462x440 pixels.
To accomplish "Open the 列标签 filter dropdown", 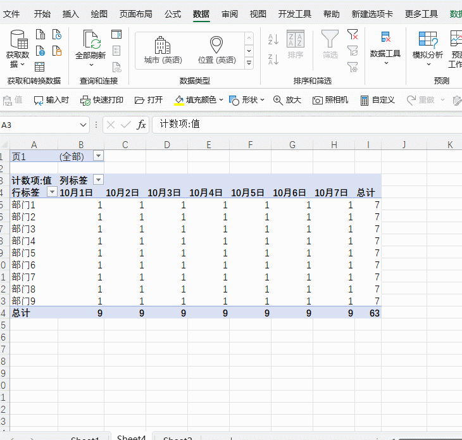I will [x=98, y=179].
